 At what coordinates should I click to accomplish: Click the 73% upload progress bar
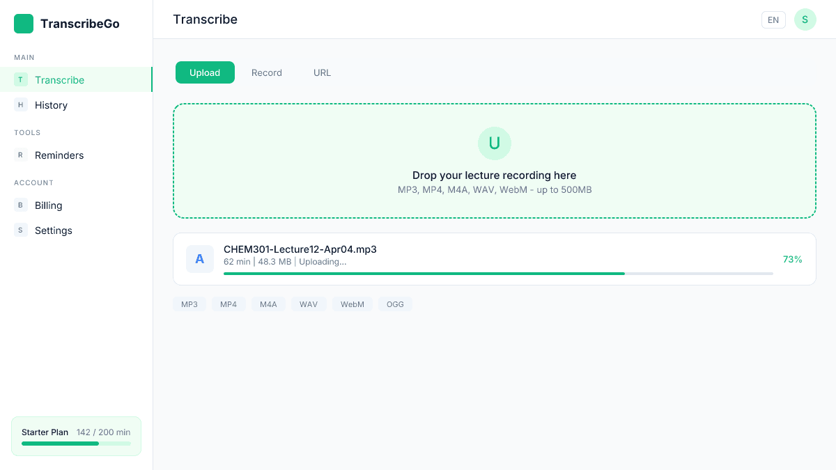pos(497,273)
